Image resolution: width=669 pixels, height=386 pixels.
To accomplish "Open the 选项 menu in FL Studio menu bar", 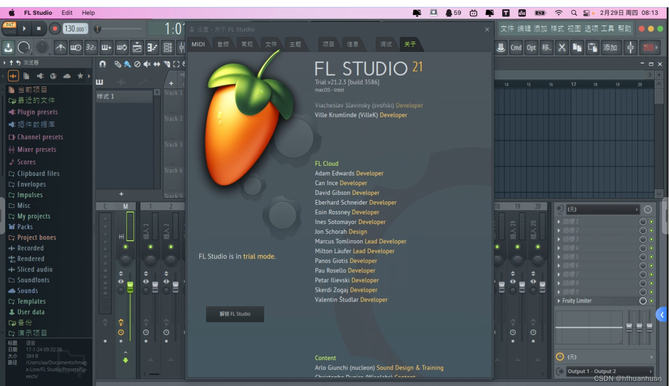I will pyautogui.click(x=591, y=29).
